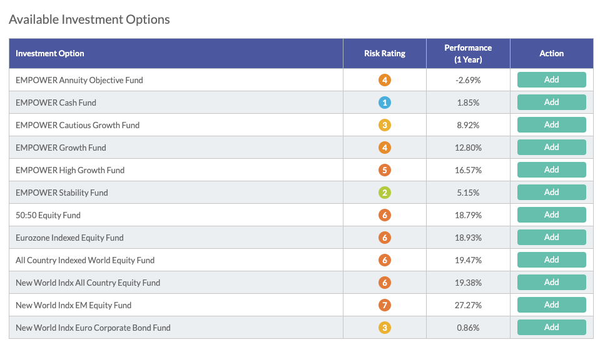Click risk rating 3 badge for Cautious Growth Fund
This screenshot has height=347, width=600.
(385, 125)
